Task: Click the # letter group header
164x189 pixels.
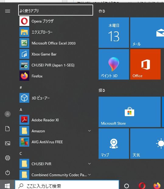Action: click(x=21, y=87)
